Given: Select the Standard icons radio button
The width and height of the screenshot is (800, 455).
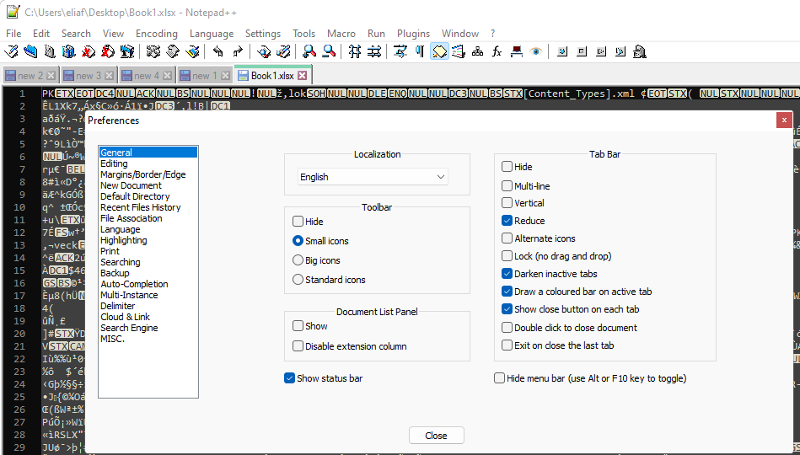Looking at the screenshot, I should tap(298, 280).
